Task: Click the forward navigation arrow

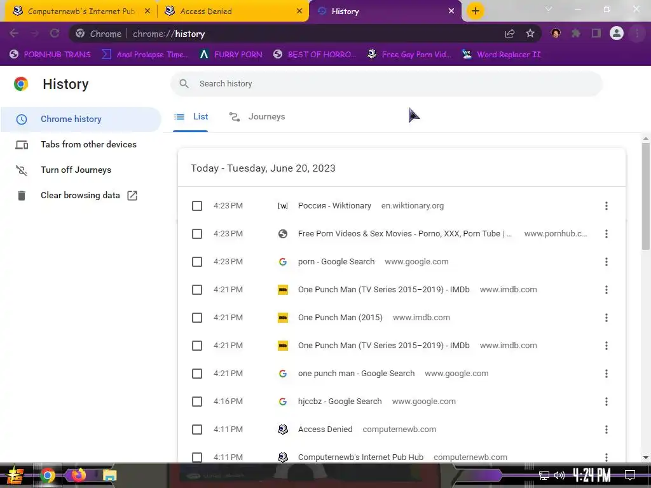Action: point(34,34)
